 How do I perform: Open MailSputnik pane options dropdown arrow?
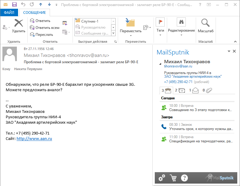(229, 51)
